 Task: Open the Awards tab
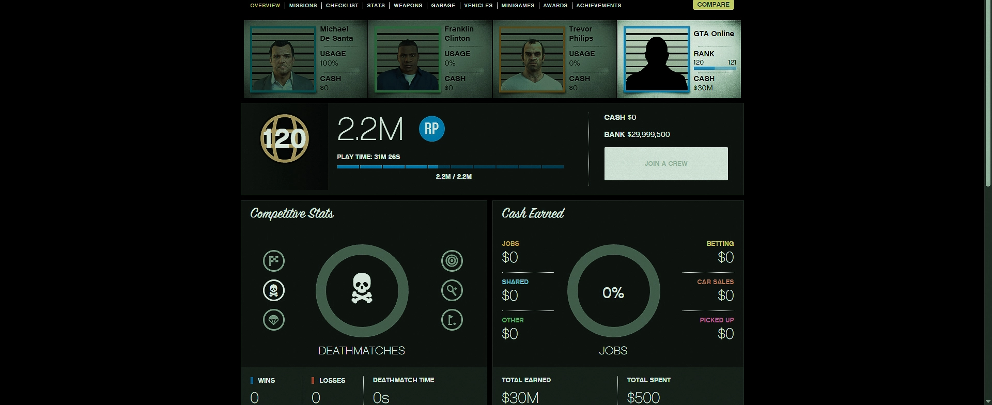pyautogui.click(x=555, y=5)
